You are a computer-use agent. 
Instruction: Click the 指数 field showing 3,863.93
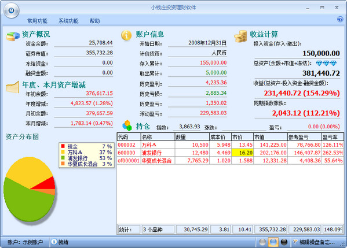point(187,127)
